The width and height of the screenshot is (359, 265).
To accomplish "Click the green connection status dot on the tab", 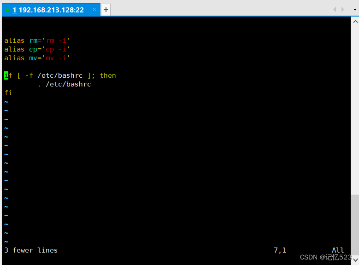I will point(7,10).
